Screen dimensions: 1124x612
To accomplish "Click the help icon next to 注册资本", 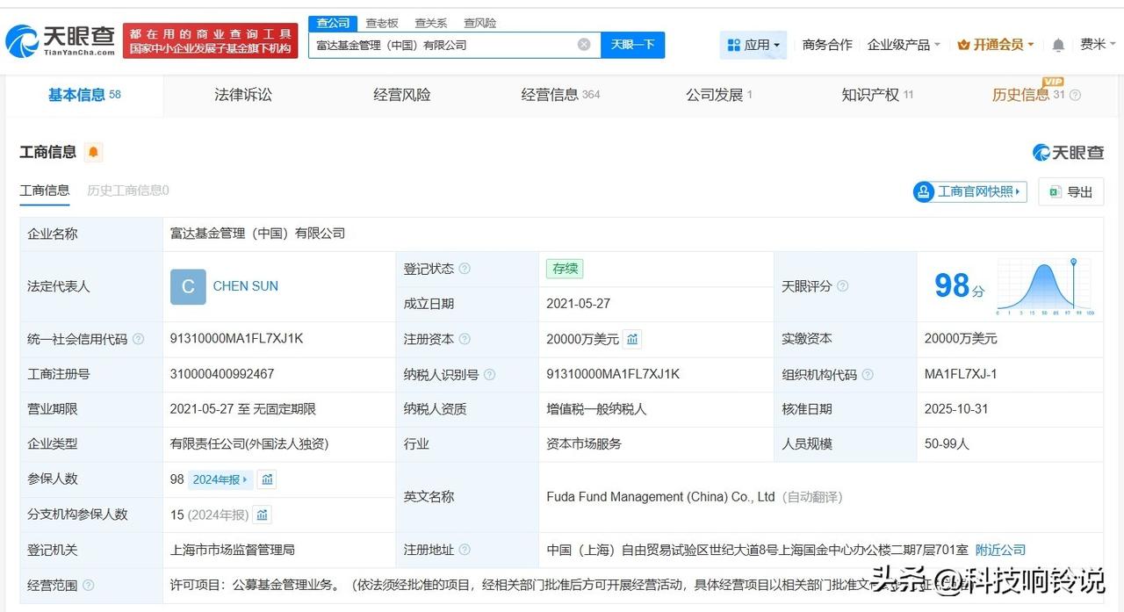I will pyautogui.click(x=465, y=339).
